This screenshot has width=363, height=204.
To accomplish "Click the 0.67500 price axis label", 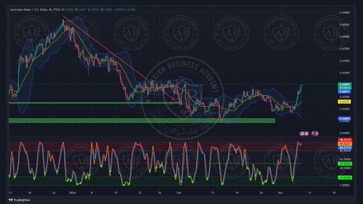I will point(344,49).
